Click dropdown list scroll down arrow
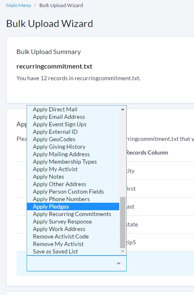This screenshot has height=295, width=194. pos(123,251)
